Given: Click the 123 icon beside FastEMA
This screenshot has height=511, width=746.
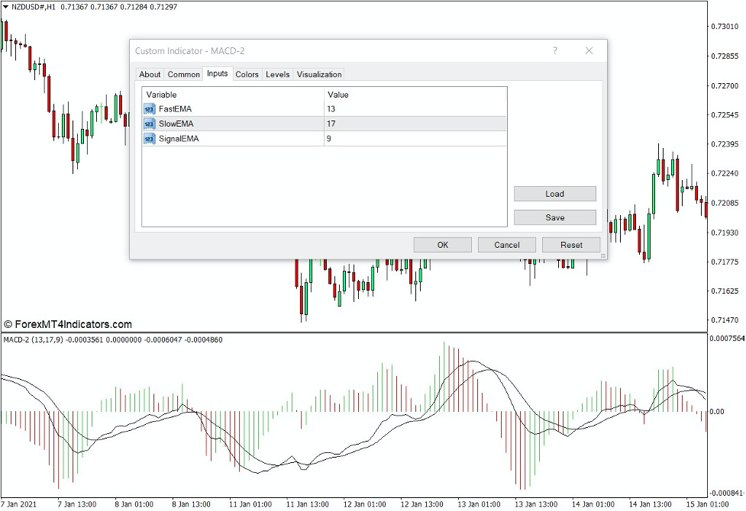Looking at the screenshot, I should pos(150,108).
